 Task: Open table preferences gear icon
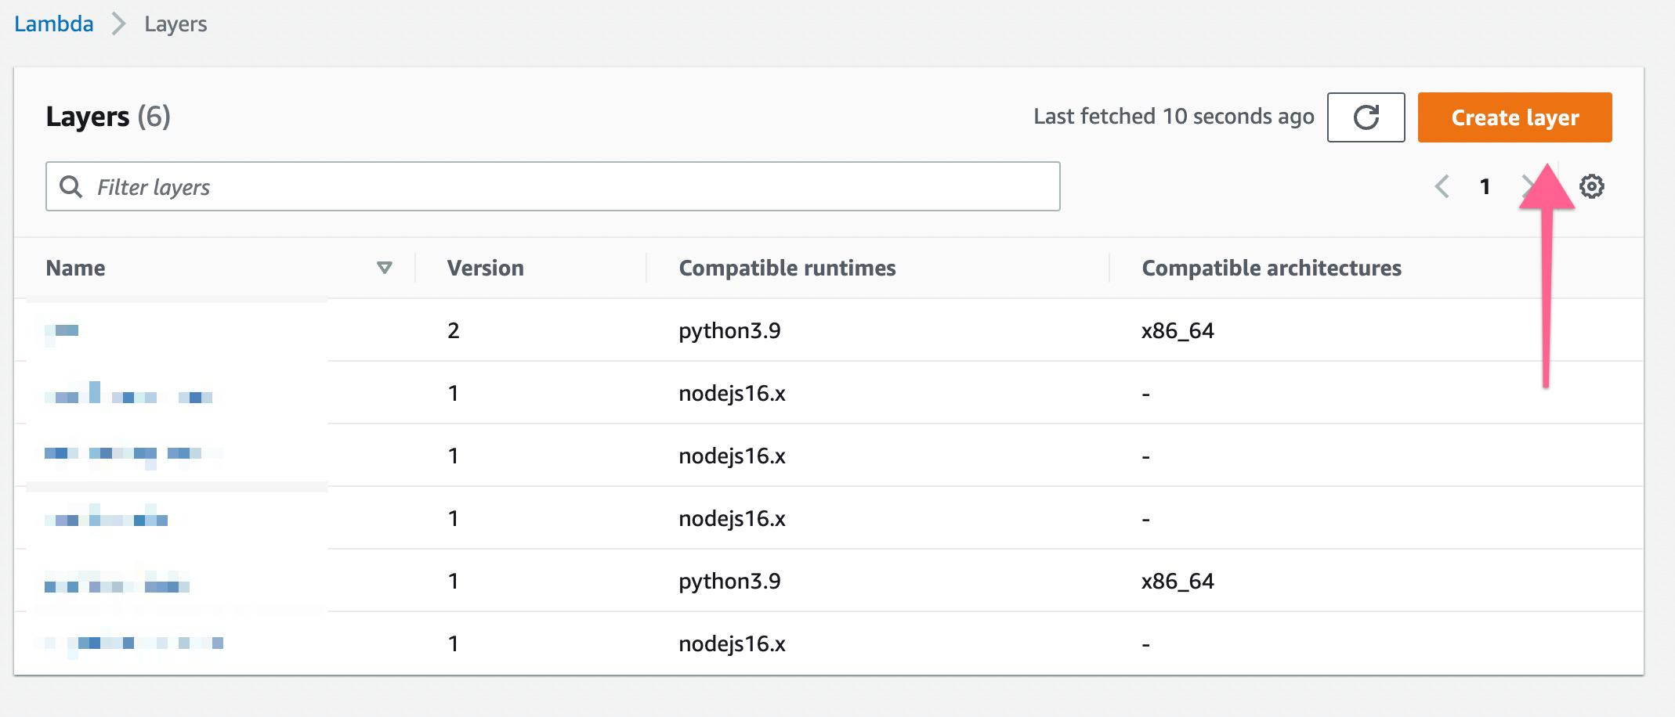click(1591, 186)
